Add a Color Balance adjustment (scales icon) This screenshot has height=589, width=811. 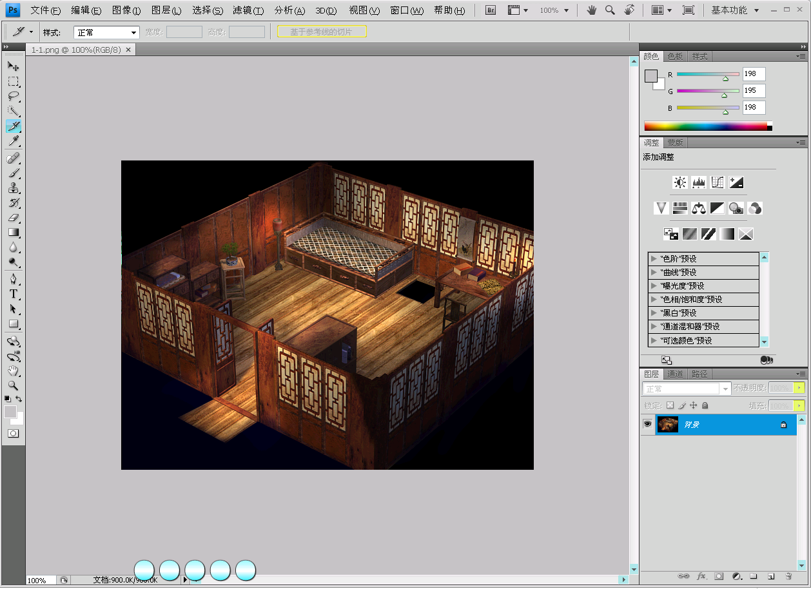pos(699,208)
